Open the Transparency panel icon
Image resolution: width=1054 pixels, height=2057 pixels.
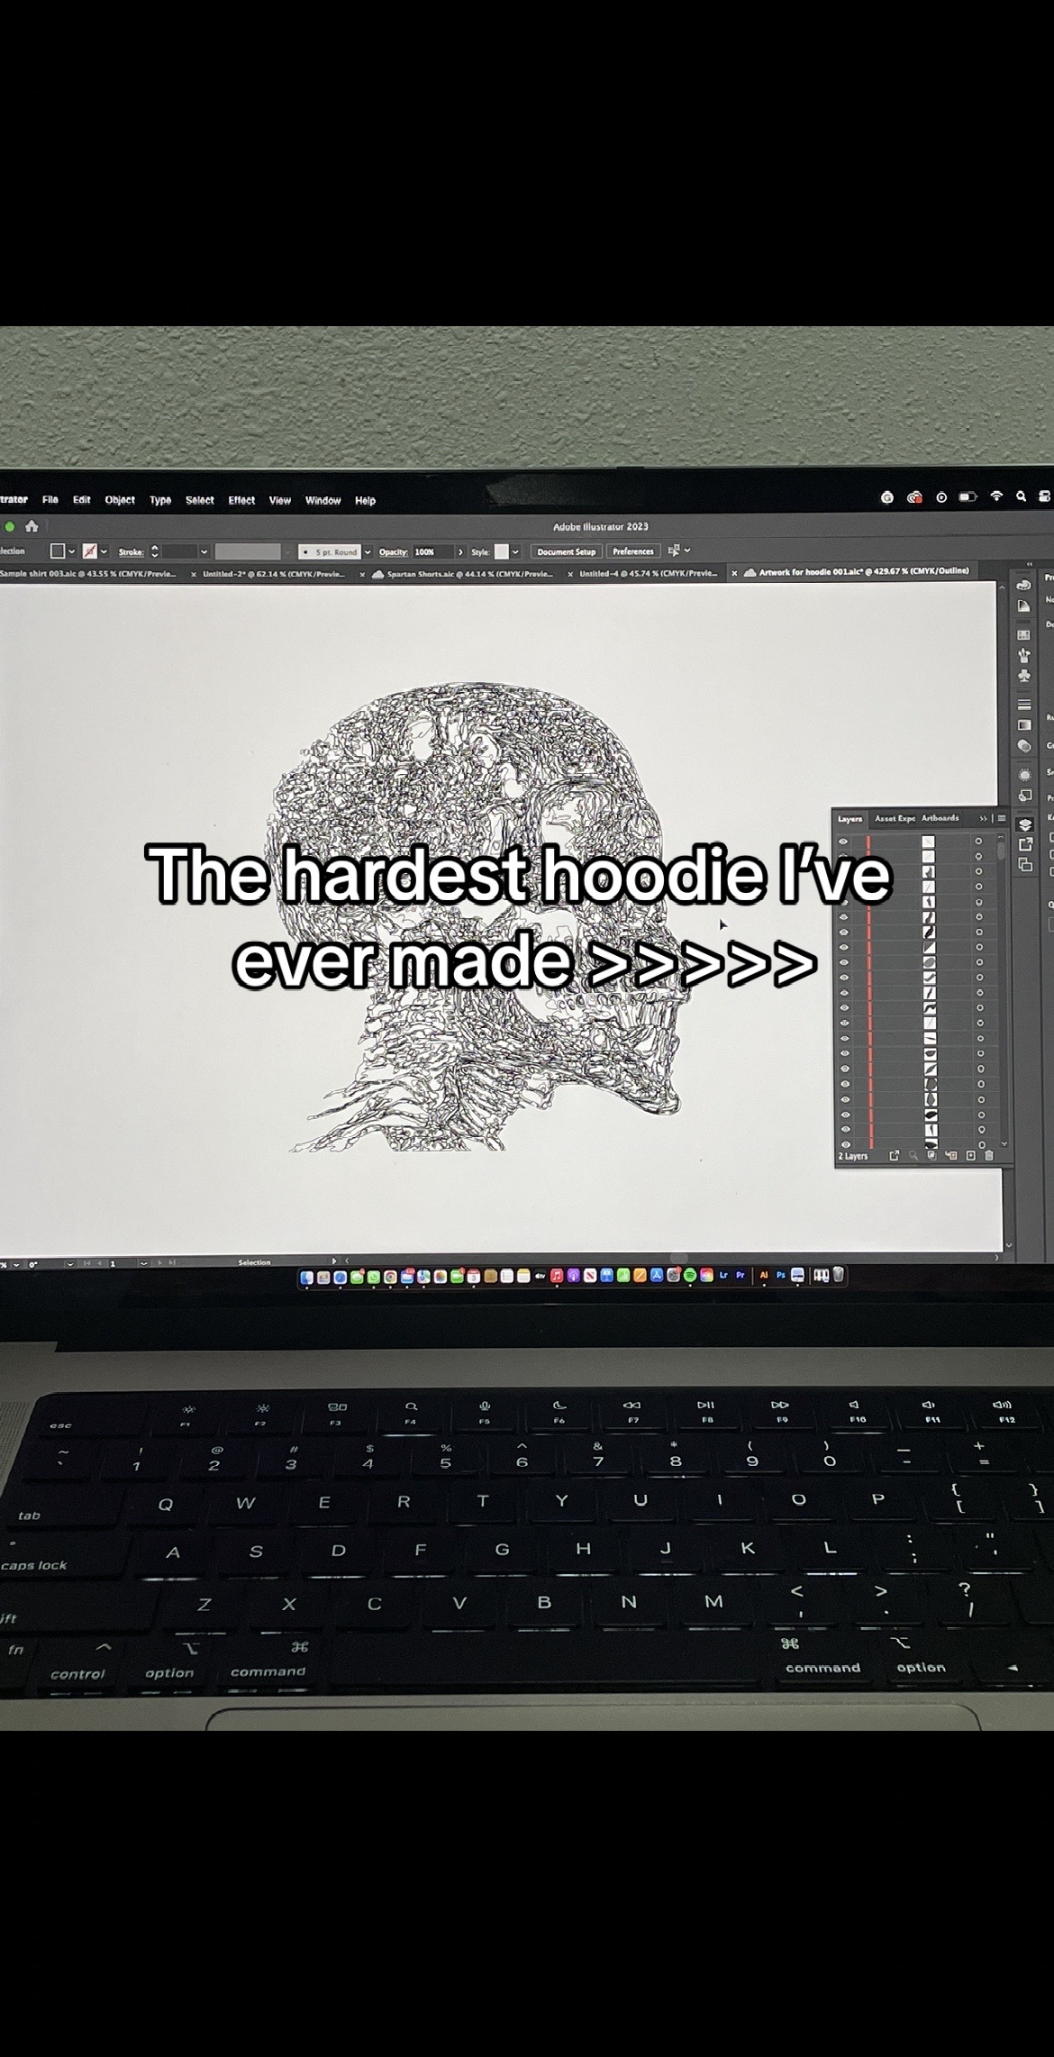(x=1024, y=745)
